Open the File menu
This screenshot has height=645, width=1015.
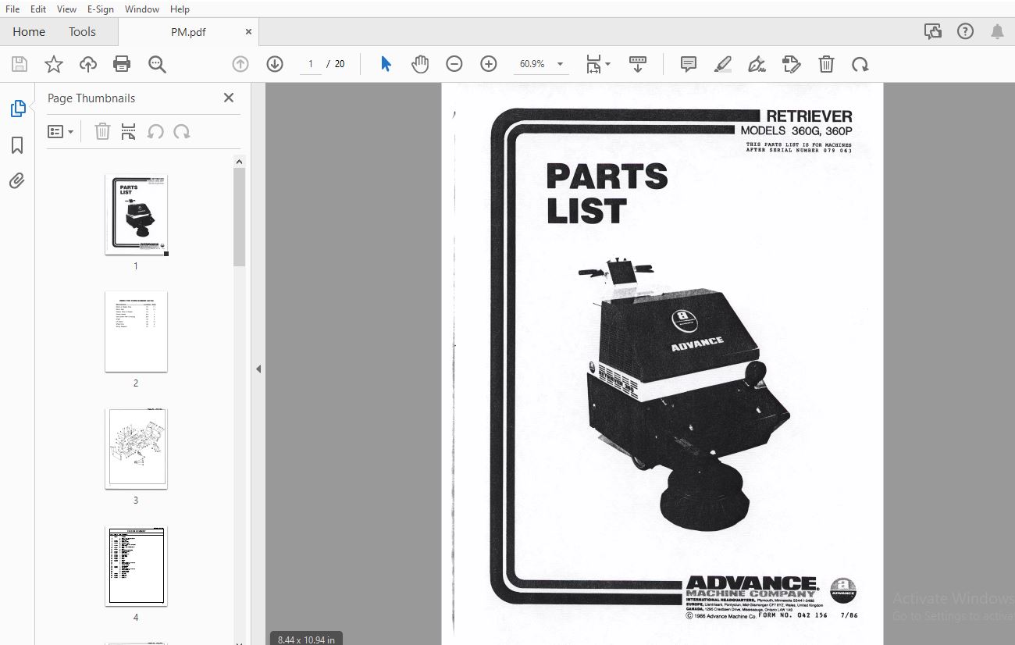(12, 9)
